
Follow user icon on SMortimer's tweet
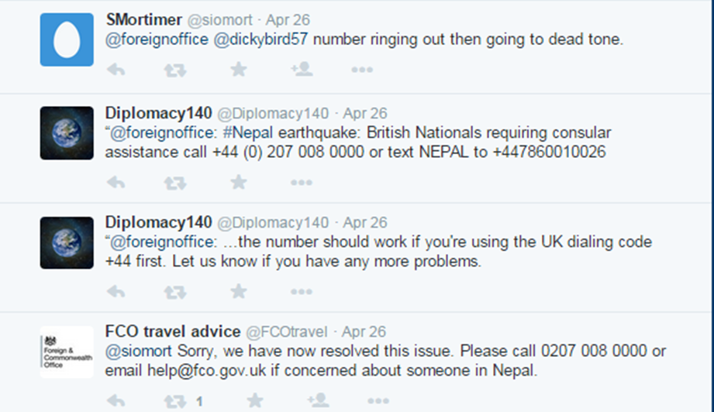(x=301, y=70)
